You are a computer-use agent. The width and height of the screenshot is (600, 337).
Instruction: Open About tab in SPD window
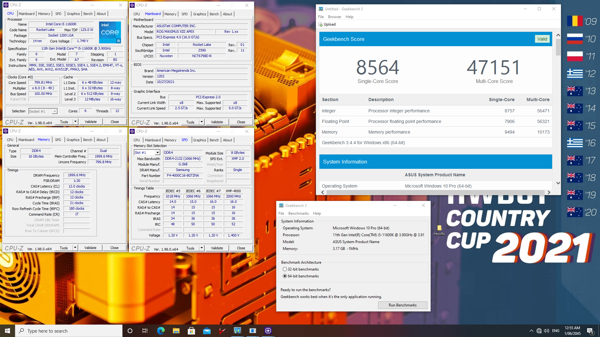click(227, 140)
